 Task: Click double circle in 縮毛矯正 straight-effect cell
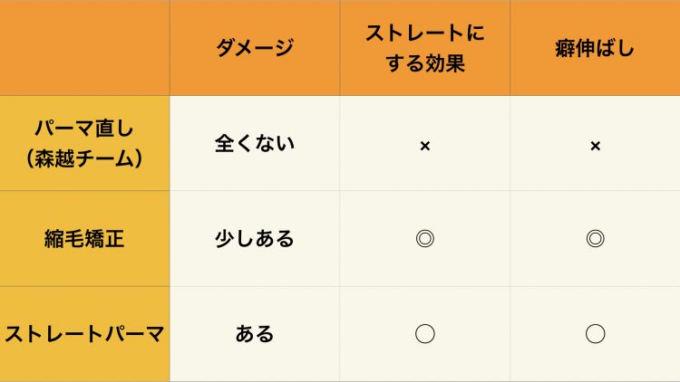(425, 239)
